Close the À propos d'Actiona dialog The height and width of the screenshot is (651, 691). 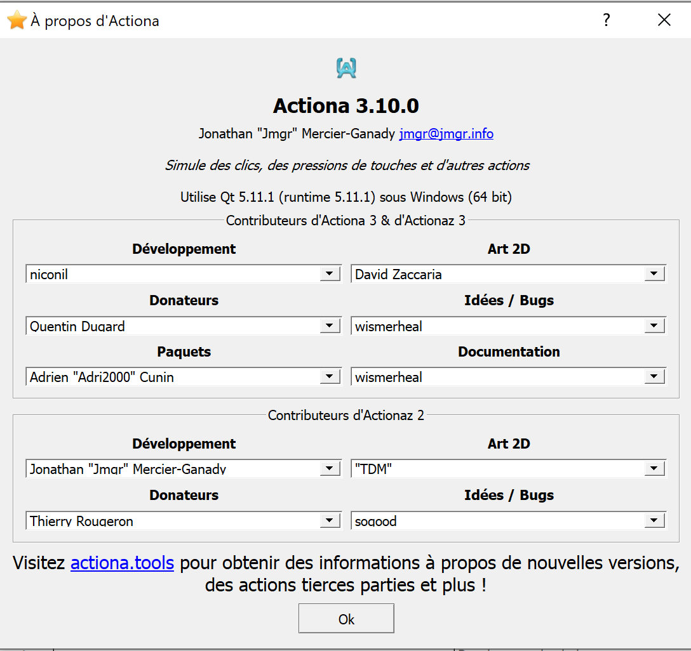pyautogui.click(x=664, y=20)
